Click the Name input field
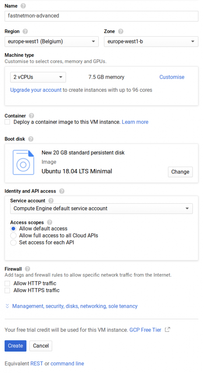Image resolution: width=204 pixels, height=373 pixels. pos(102,16)
